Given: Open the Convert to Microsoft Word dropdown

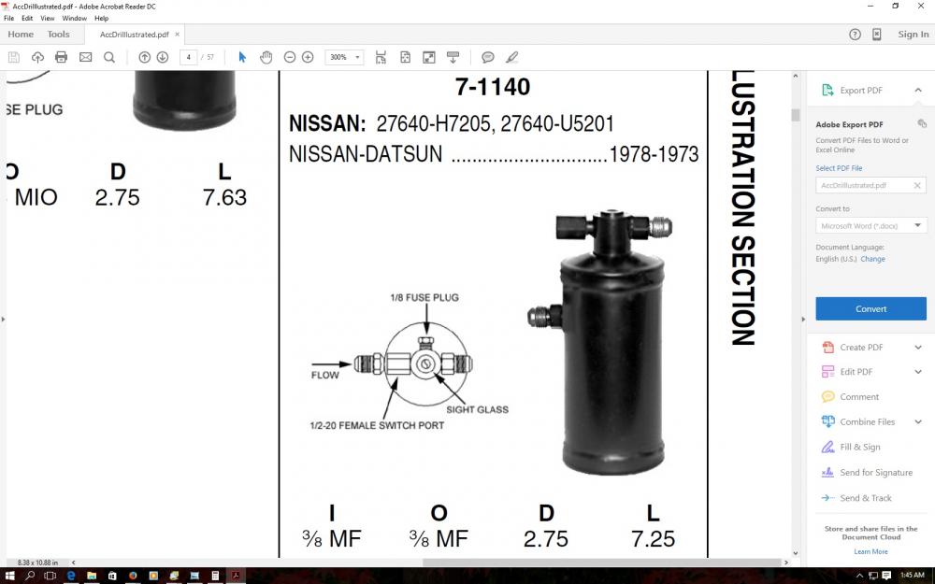Looking at the screenshot, I should 870,225.
